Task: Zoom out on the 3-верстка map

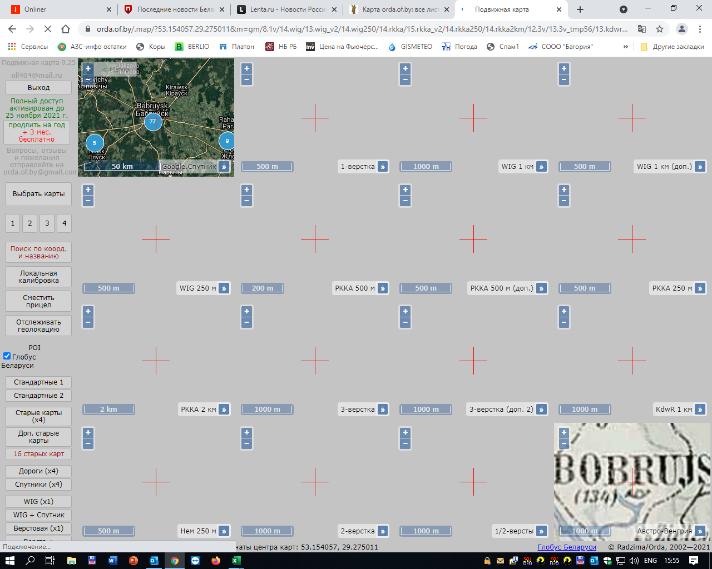Action: point(247,322)
